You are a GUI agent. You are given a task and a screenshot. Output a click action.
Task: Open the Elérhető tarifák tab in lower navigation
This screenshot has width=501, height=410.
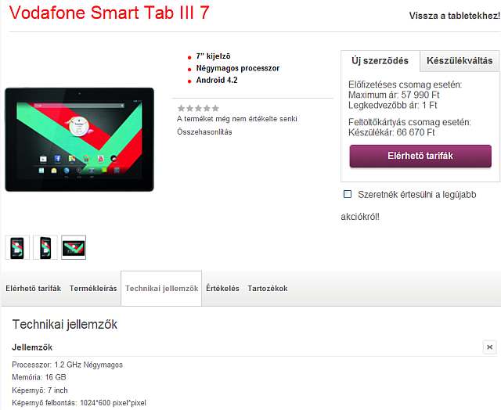[33, 289]
